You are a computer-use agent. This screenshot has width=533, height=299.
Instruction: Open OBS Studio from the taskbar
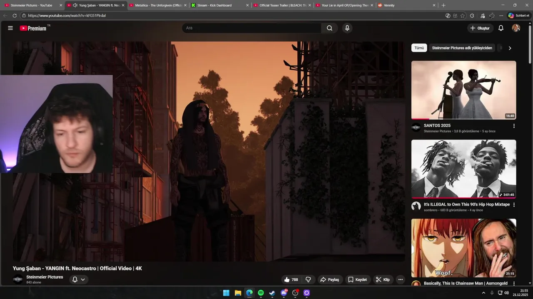pos(295,293)
